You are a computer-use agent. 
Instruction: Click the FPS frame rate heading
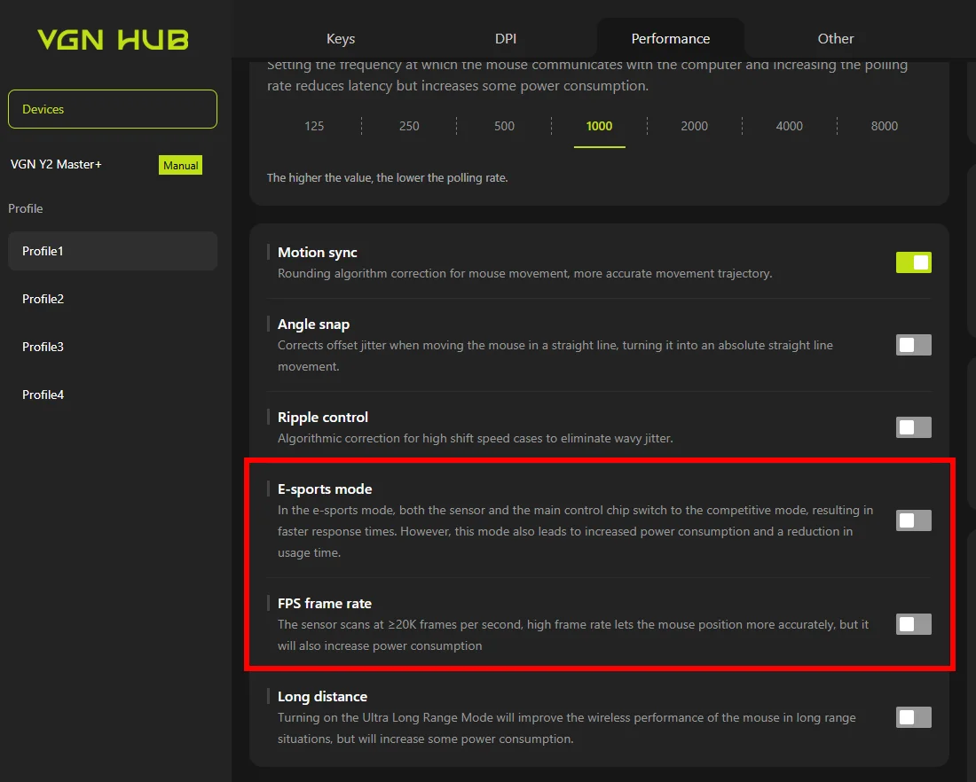tap(324, 604)
